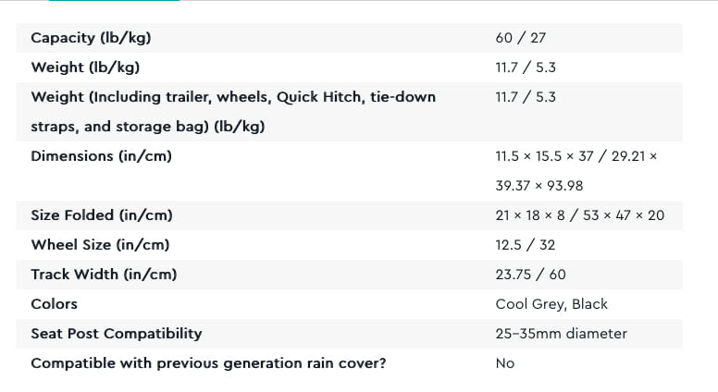Select the 23.75 / 60 track width value
This screenshot has height=392, width=718.
tap(530, 275)
